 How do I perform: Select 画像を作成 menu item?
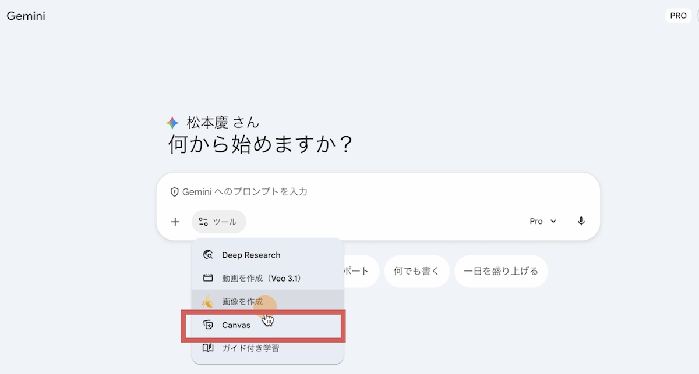(x=242, y=301)
